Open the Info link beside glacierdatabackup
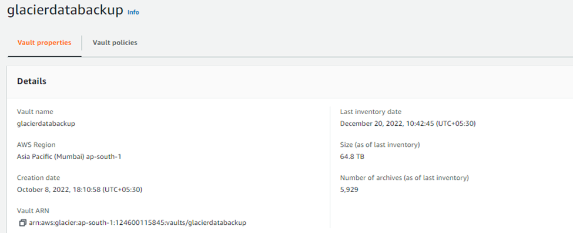 [x=133, y=12]
